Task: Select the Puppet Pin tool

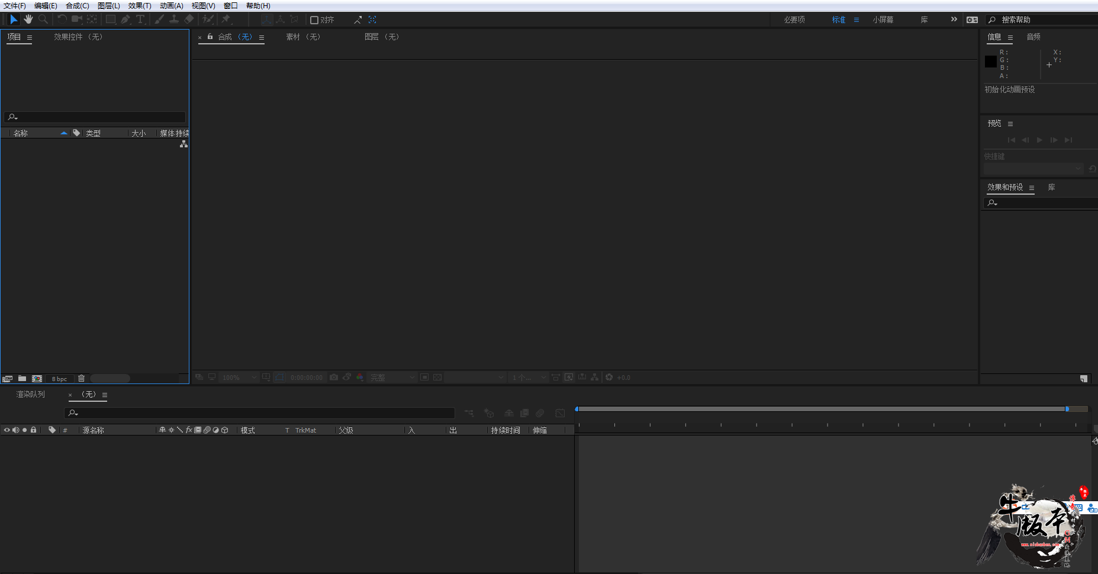Action: click(x=226, y=20)
